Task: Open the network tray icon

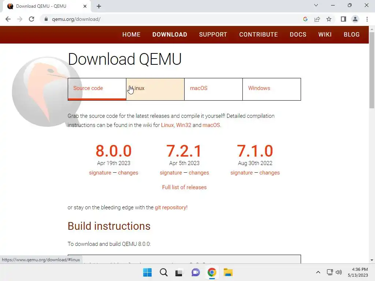Action: coord(330,272)
